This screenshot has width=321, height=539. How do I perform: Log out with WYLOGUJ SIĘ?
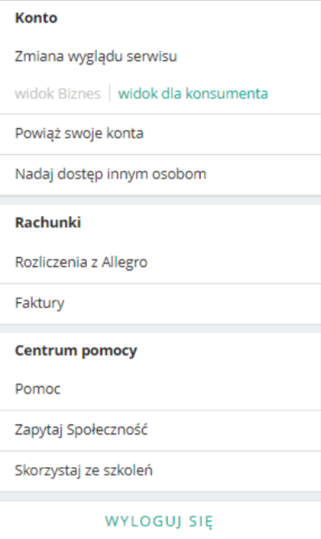coord(159,521)
